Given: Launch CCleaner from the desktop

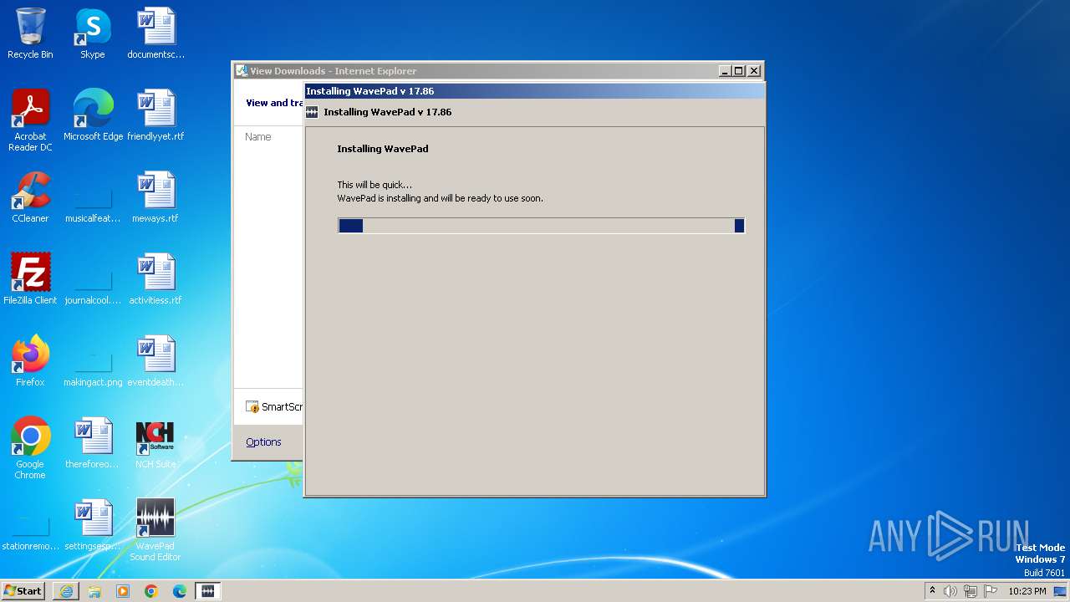Looking at the screenshot, I should click(30, 196).
